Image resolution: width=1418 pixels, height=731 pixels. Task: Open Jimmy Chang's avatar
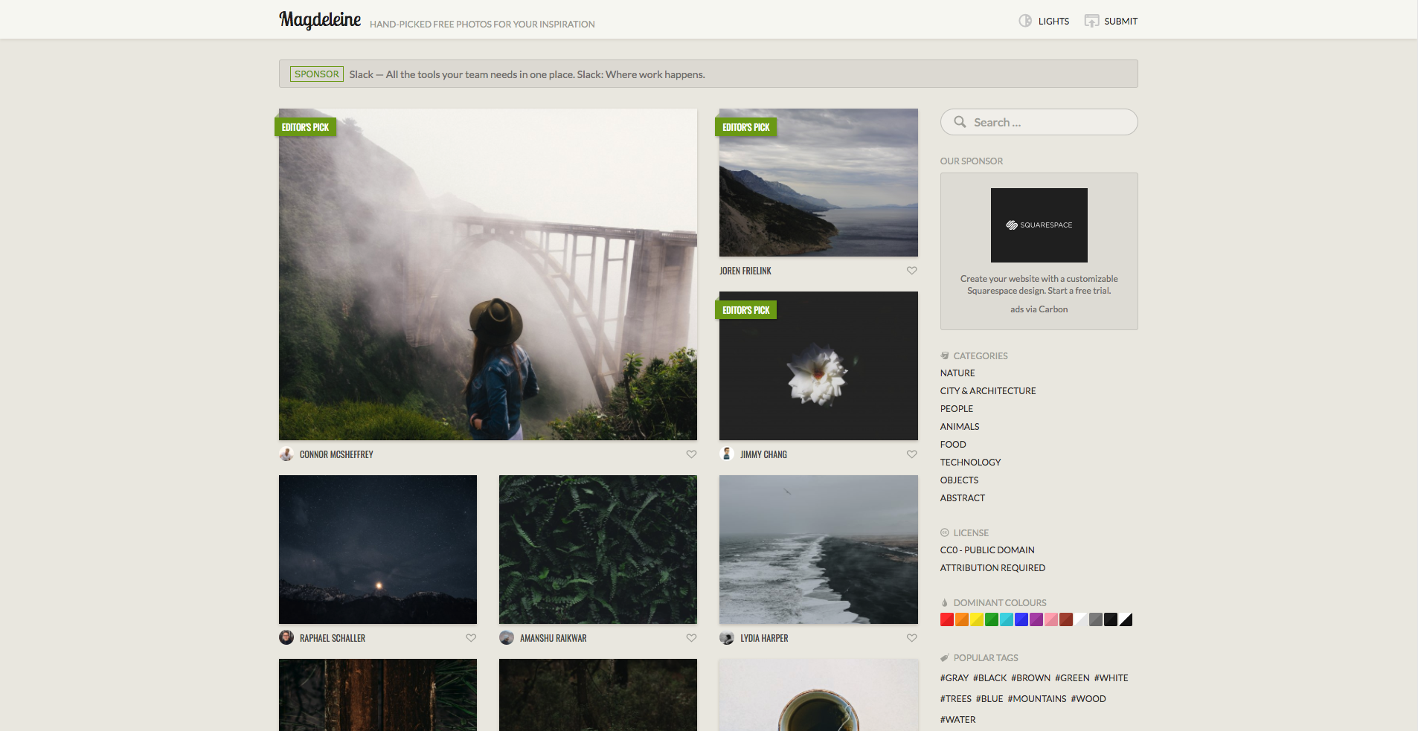tap(727, 454)
